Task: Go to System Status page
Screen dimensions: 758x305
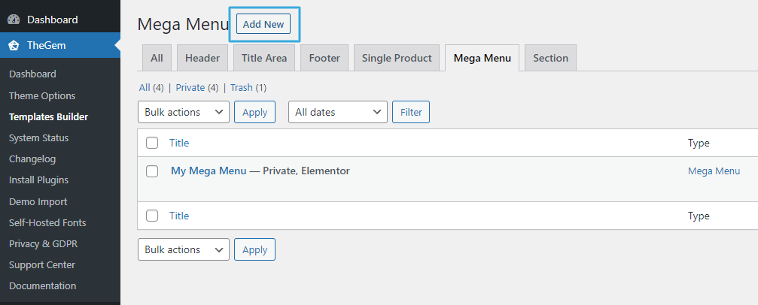Action: tap(38, 137)
